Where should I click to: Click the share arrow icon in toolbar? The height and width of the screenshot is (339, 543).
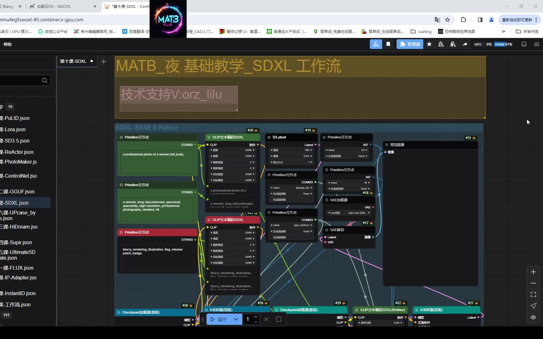click(465, 44)
